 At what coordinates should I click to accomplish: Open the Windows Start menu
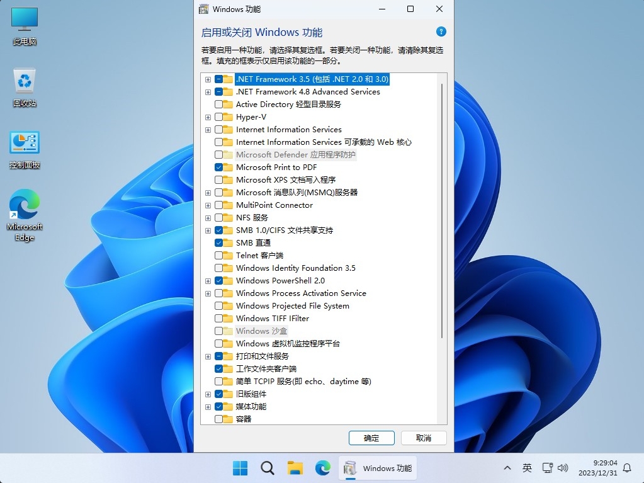[x=240, y=468]
